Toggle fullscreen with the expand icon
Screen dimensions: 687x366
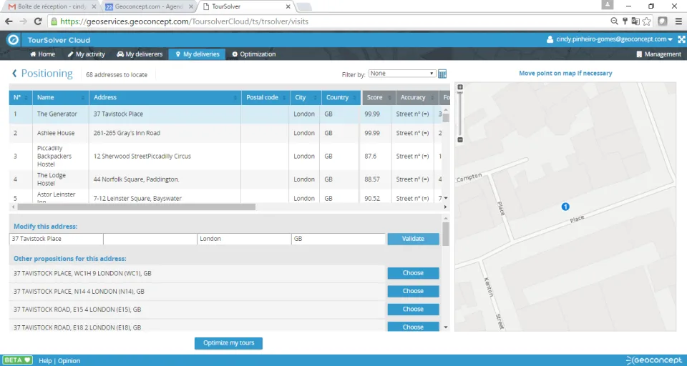click(x=681, y=39)
